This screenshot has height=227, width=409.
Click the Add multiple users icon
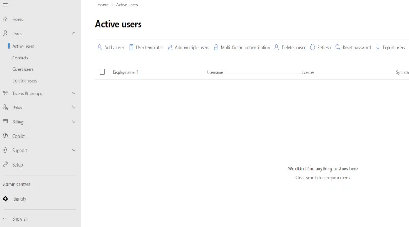click(170, 48)
